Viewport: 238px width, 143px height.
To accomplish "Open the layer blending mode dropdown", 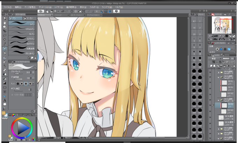I will [x=215, y=58].
